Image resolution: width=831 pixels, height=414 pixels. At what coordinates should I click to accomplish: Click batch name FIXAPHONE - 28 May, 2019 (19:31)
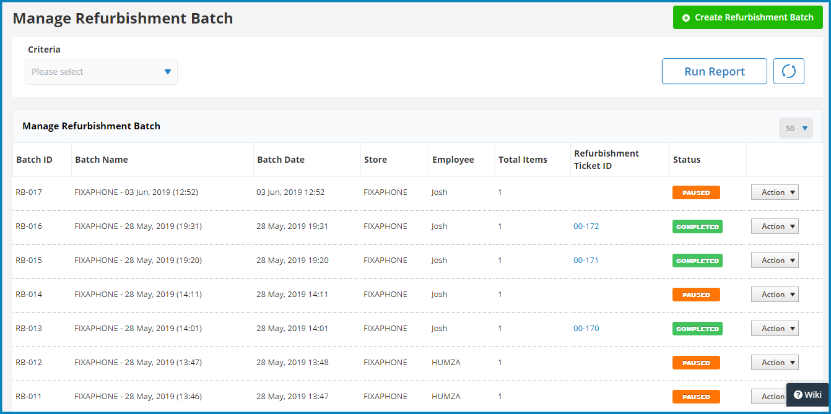[x=138, y=226]
